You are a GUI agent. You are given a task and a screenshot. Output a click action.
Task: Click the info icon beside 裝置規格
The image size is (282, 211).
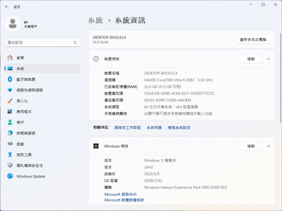point(96,59)
